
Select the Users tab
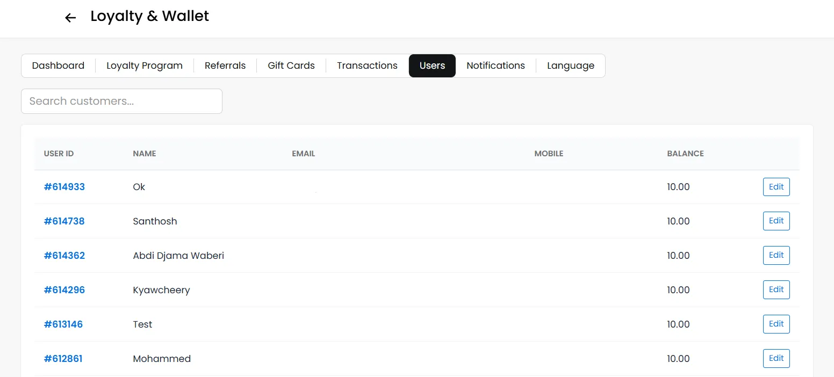(x=432, y=66)
